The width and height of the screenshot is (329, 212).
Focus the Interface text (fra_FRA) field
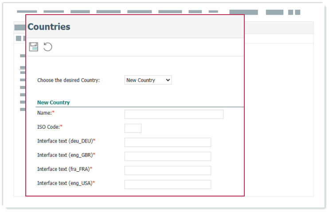pyautogui.click(x=168, y=170)
